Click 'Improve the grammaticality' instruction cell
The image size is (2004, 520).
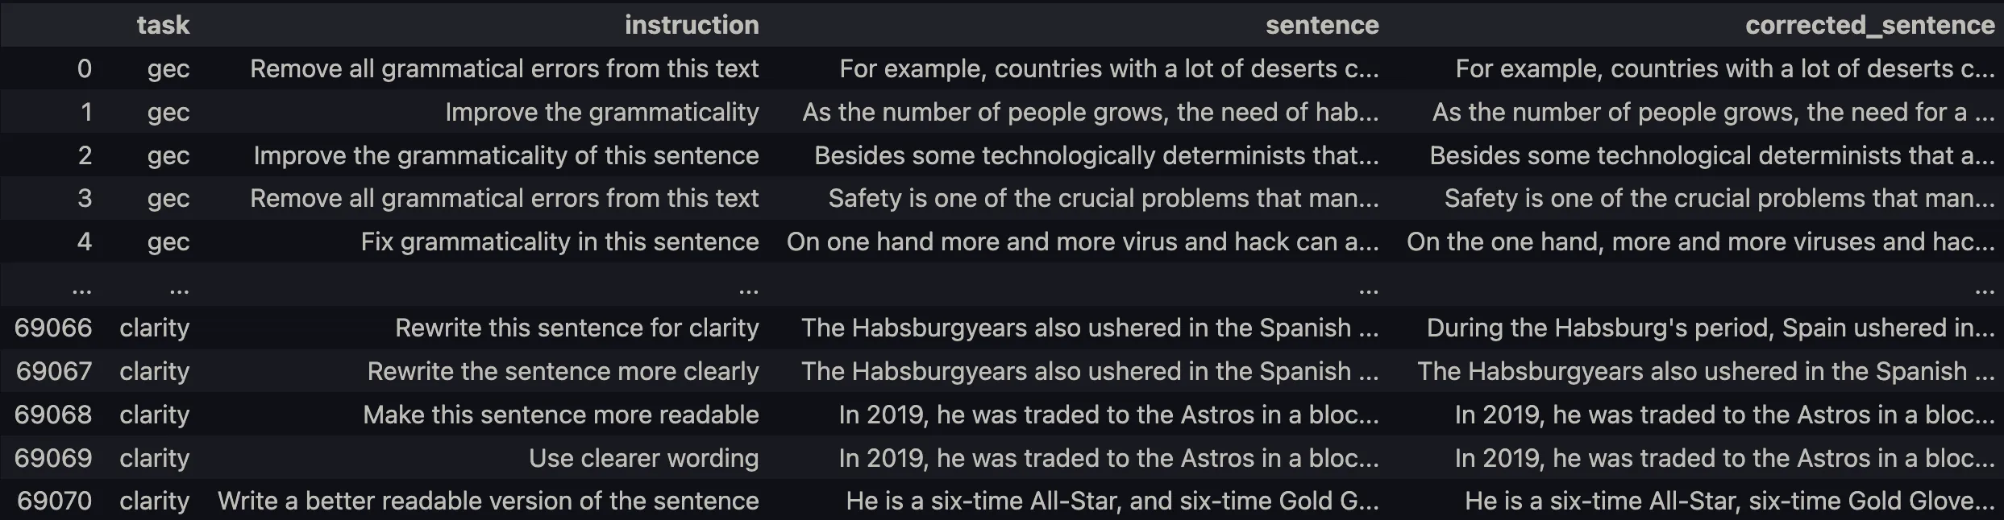[602, 112]
